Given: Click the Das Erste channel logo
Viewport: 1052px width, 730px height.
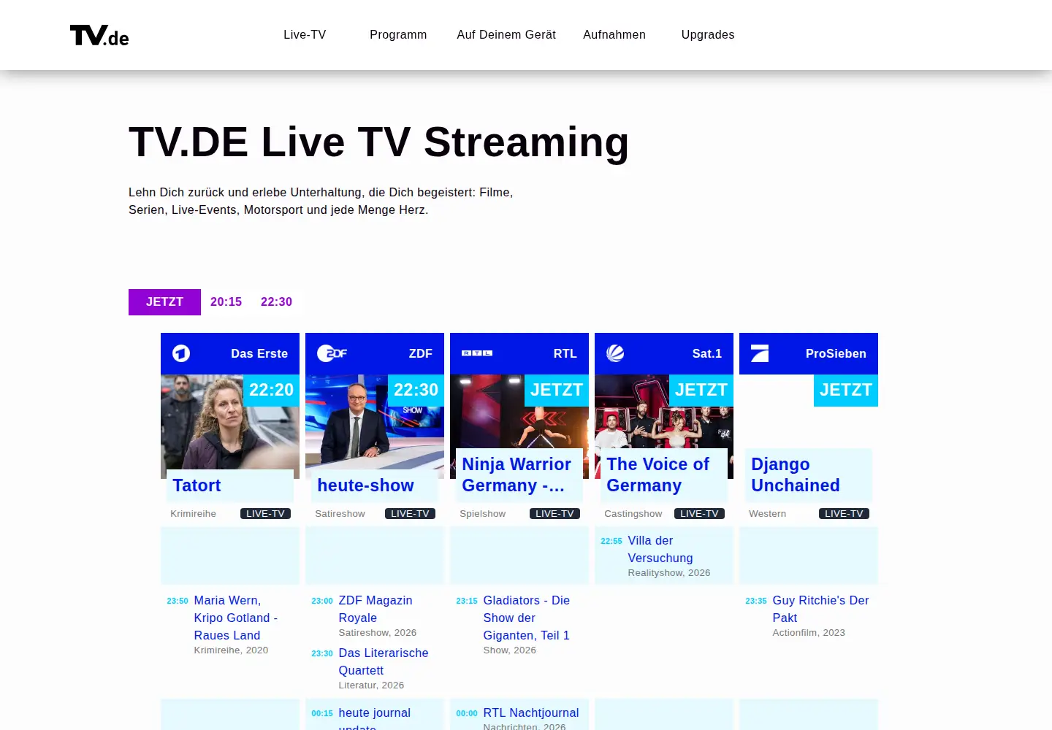Looking at the screenshot, I should click(181, 353).
